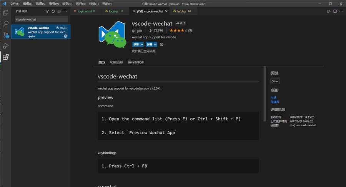Click the 禁用 (disable) button
The height and width of the screenshot is (187, 346).
[136, 44]
